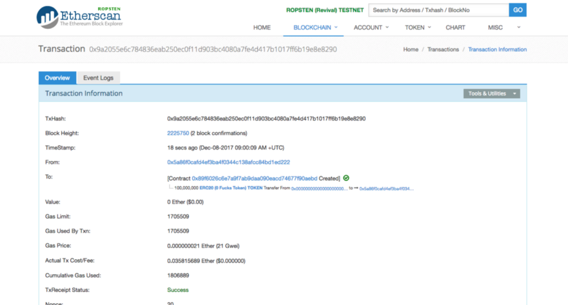Open the TOKEN dropdown menu
Screen dimensions: 568x305
[417, 28]
